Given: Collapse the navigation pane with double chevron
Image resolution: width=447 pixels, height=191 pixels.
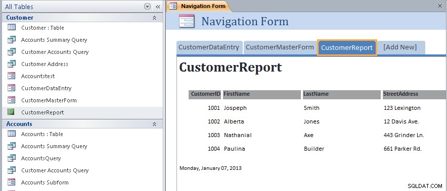Looking at the screenshot, I should tap(158, 7).
